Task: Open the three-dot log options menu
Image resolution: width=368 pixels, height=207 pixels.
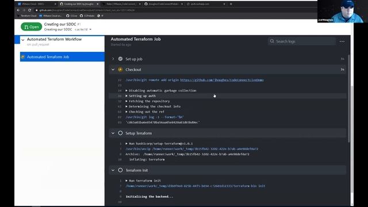Action: coord(342,41)
